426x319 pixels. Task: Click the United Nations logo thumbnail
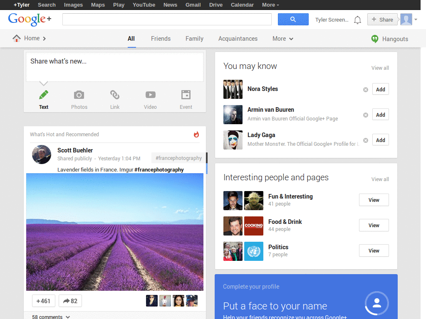254,251
